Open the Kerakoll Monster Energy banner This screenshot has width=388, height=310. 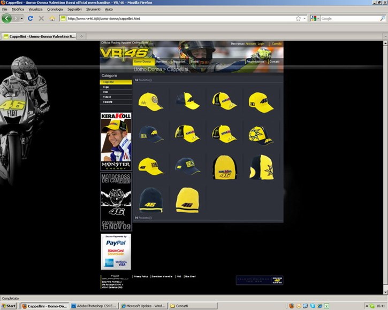pyautogui.click(x=116, y=141)
